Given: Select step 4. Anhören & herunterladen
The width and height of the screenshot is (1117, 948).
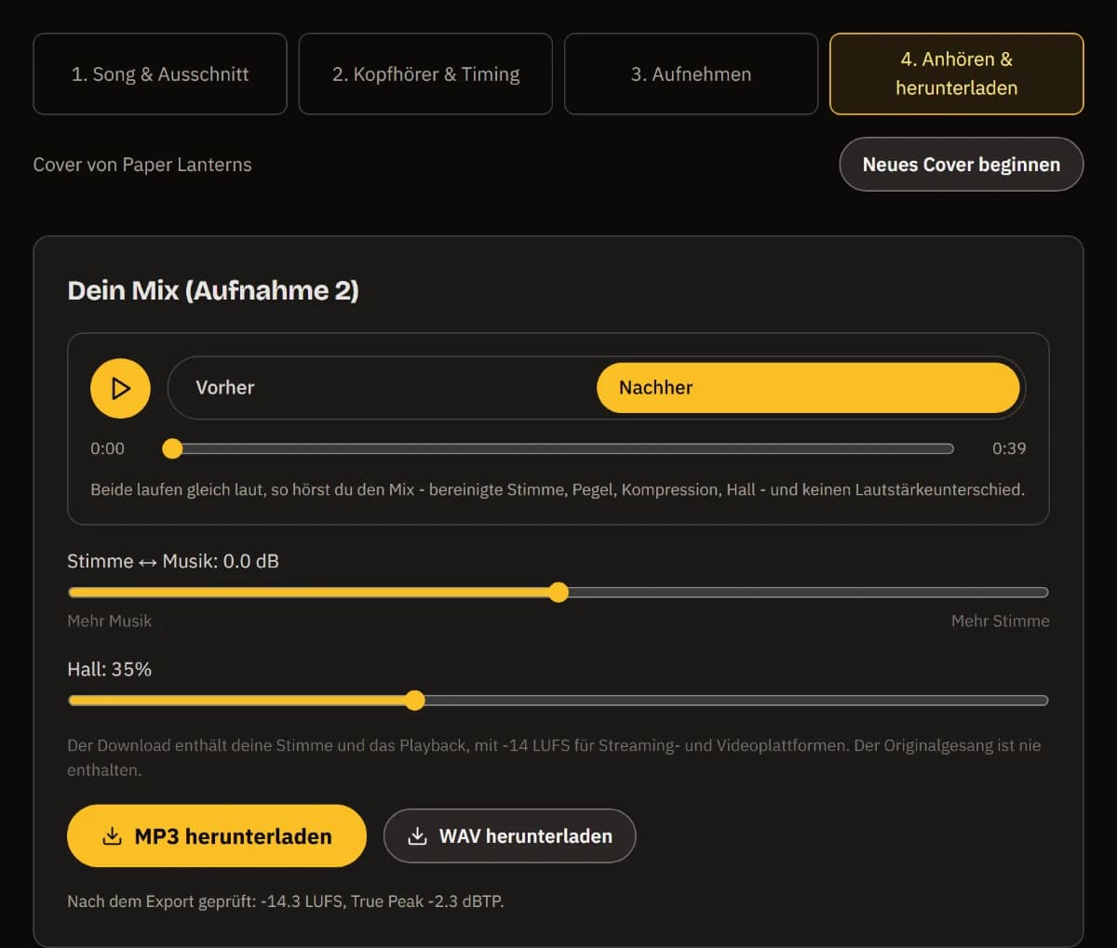Looking at the screenshot, I should [957, 74].
